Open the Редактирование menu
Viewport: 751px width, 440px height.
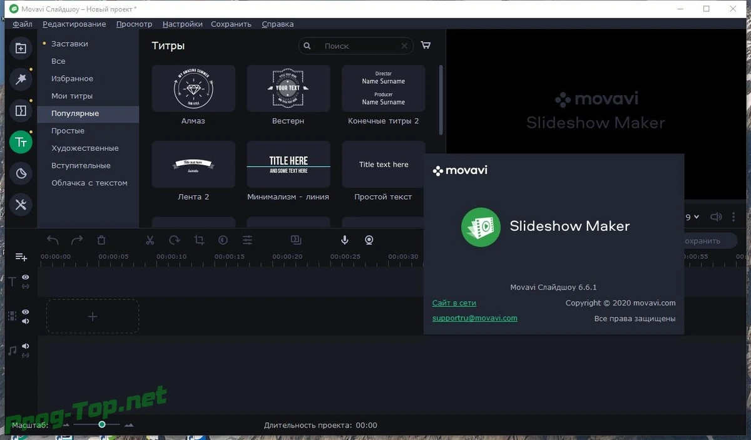(x=74, y=24)
